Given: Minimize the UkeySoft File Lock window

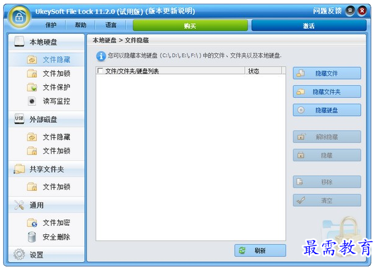Looking at the screenshot, I should [x=350, y=11].
